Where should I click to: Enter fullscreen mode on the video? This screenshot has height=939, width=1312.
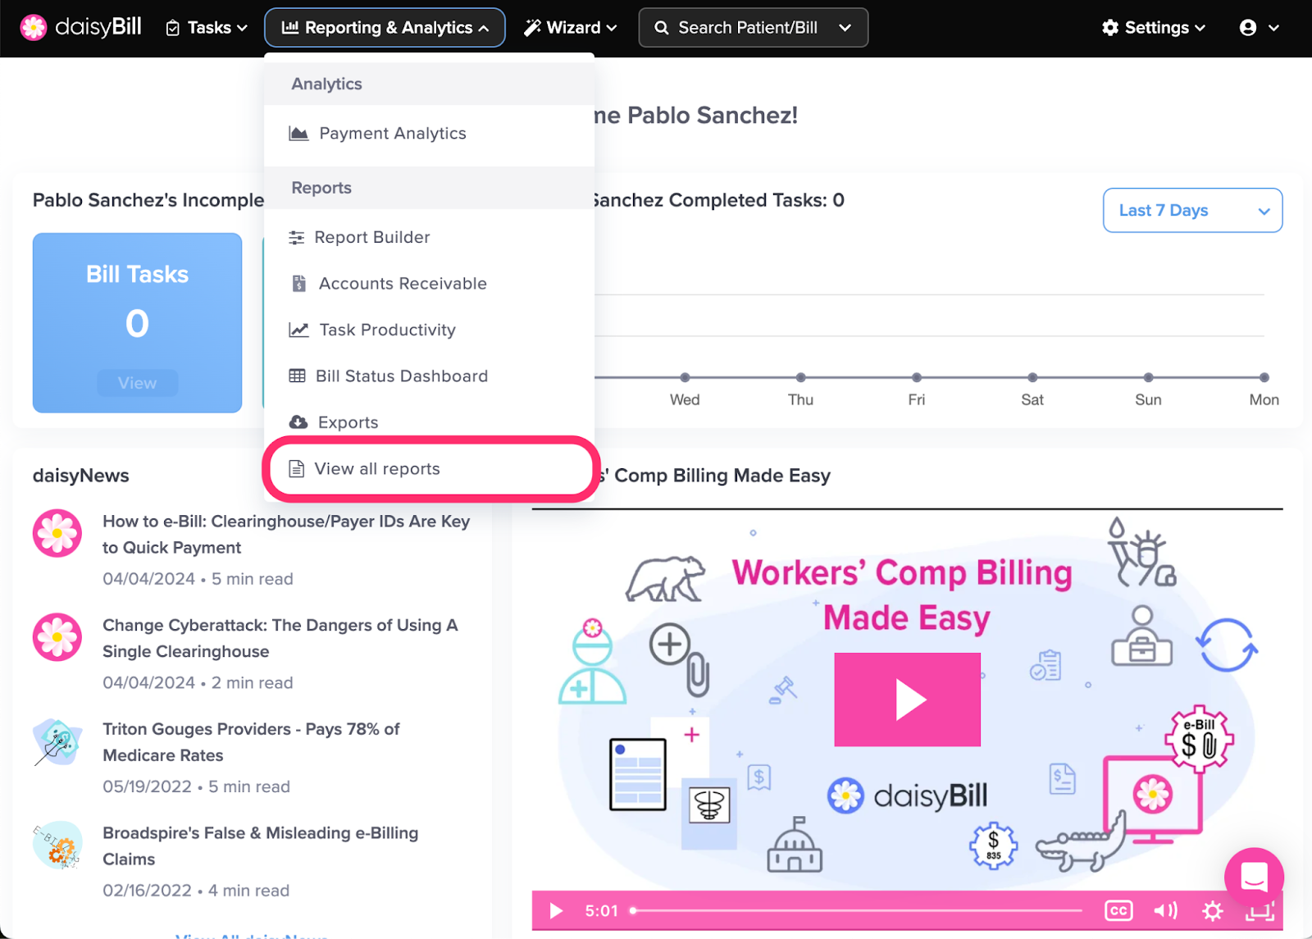[1260, 910]
